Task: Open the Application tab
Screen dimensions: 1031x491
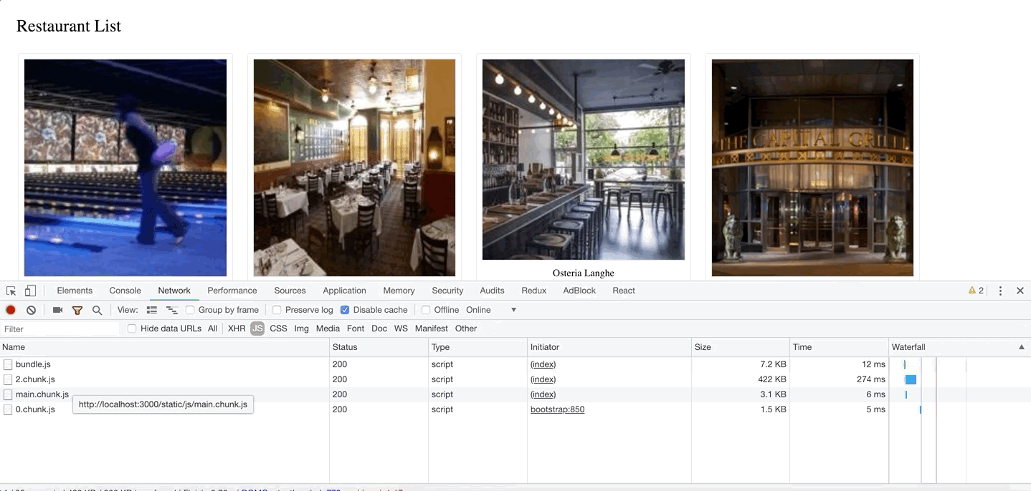Action: coord(344,291)
